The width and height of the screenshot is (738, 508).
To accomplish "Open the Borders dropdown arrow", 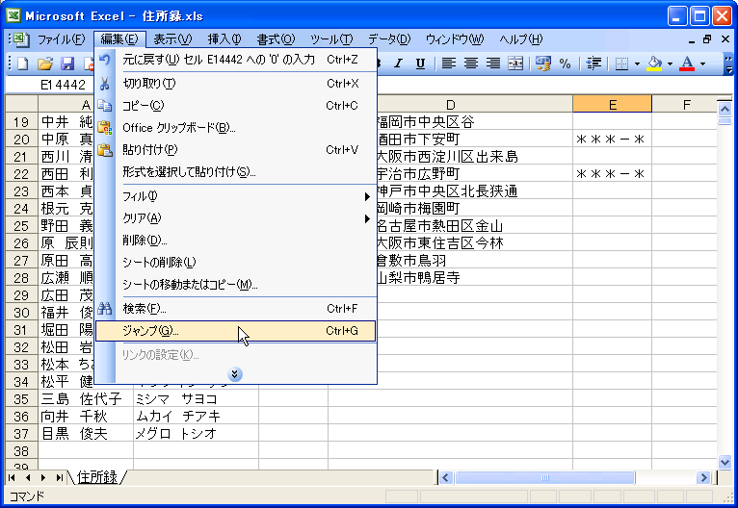I will pyautogui.click(x=637, y=63).
